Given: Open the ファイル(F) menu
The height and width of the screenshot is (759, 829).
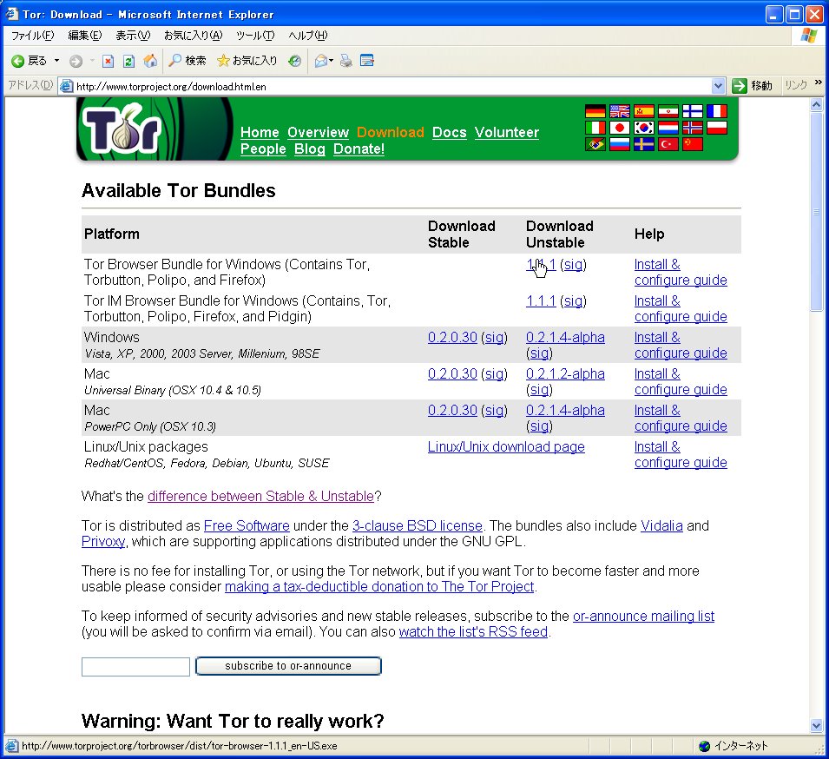Looking at the screenshot, I should (33, 36).
